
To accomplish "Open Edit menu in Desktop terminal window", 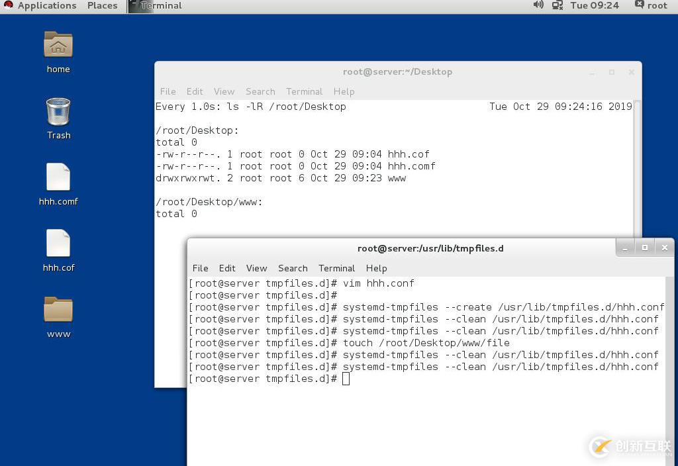I will click(x=195, y=91).
